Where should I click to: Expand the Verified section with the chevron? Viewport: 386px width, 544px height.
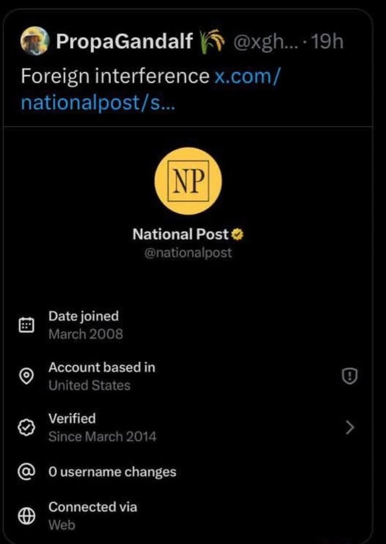point(350,427)
